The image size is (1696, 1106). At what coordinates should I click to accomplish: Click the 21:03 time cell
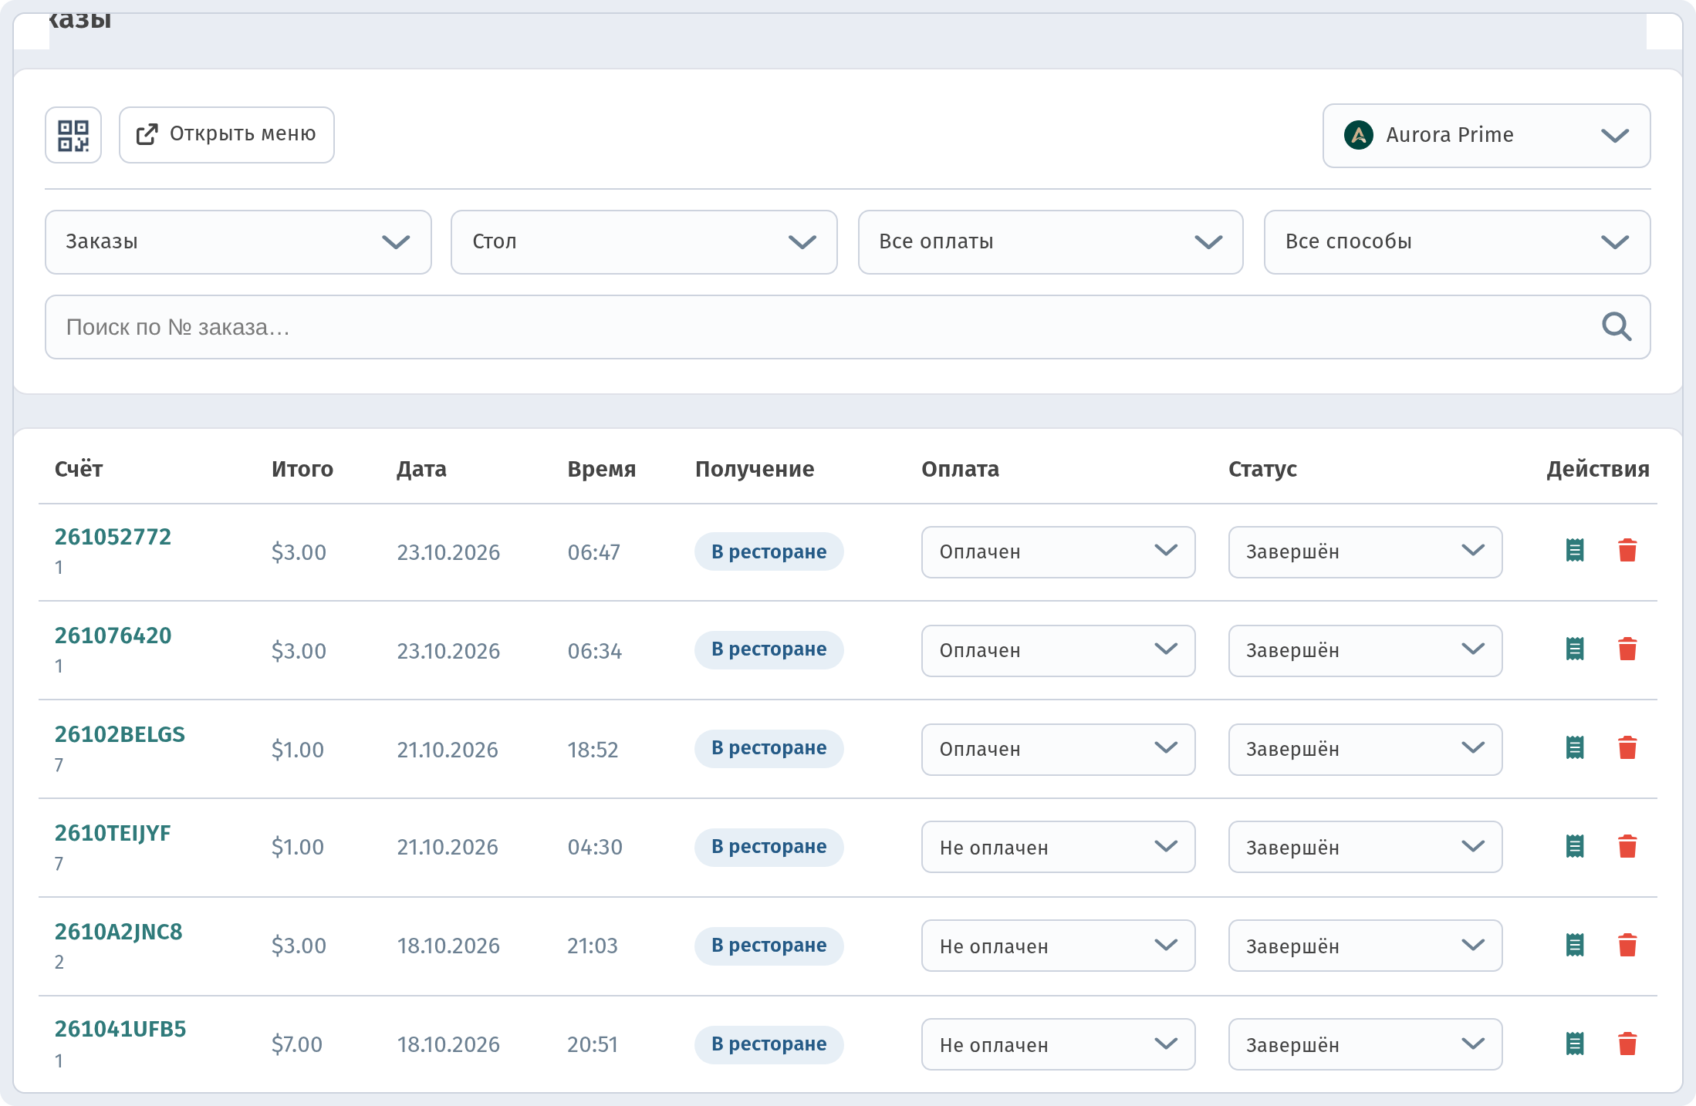(x=593, y=946)
